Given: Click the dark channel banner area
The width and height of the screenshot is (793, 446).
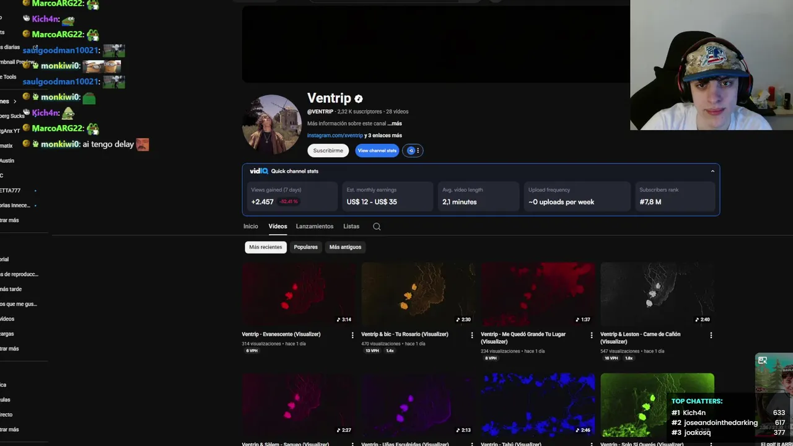Looking at the screenshot, I should [x=436, y=44].
